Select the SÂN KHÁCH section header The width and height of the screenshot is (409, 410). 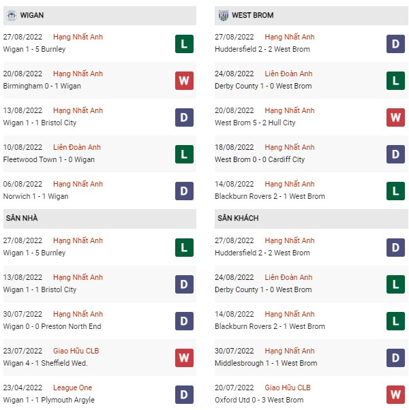311,219
